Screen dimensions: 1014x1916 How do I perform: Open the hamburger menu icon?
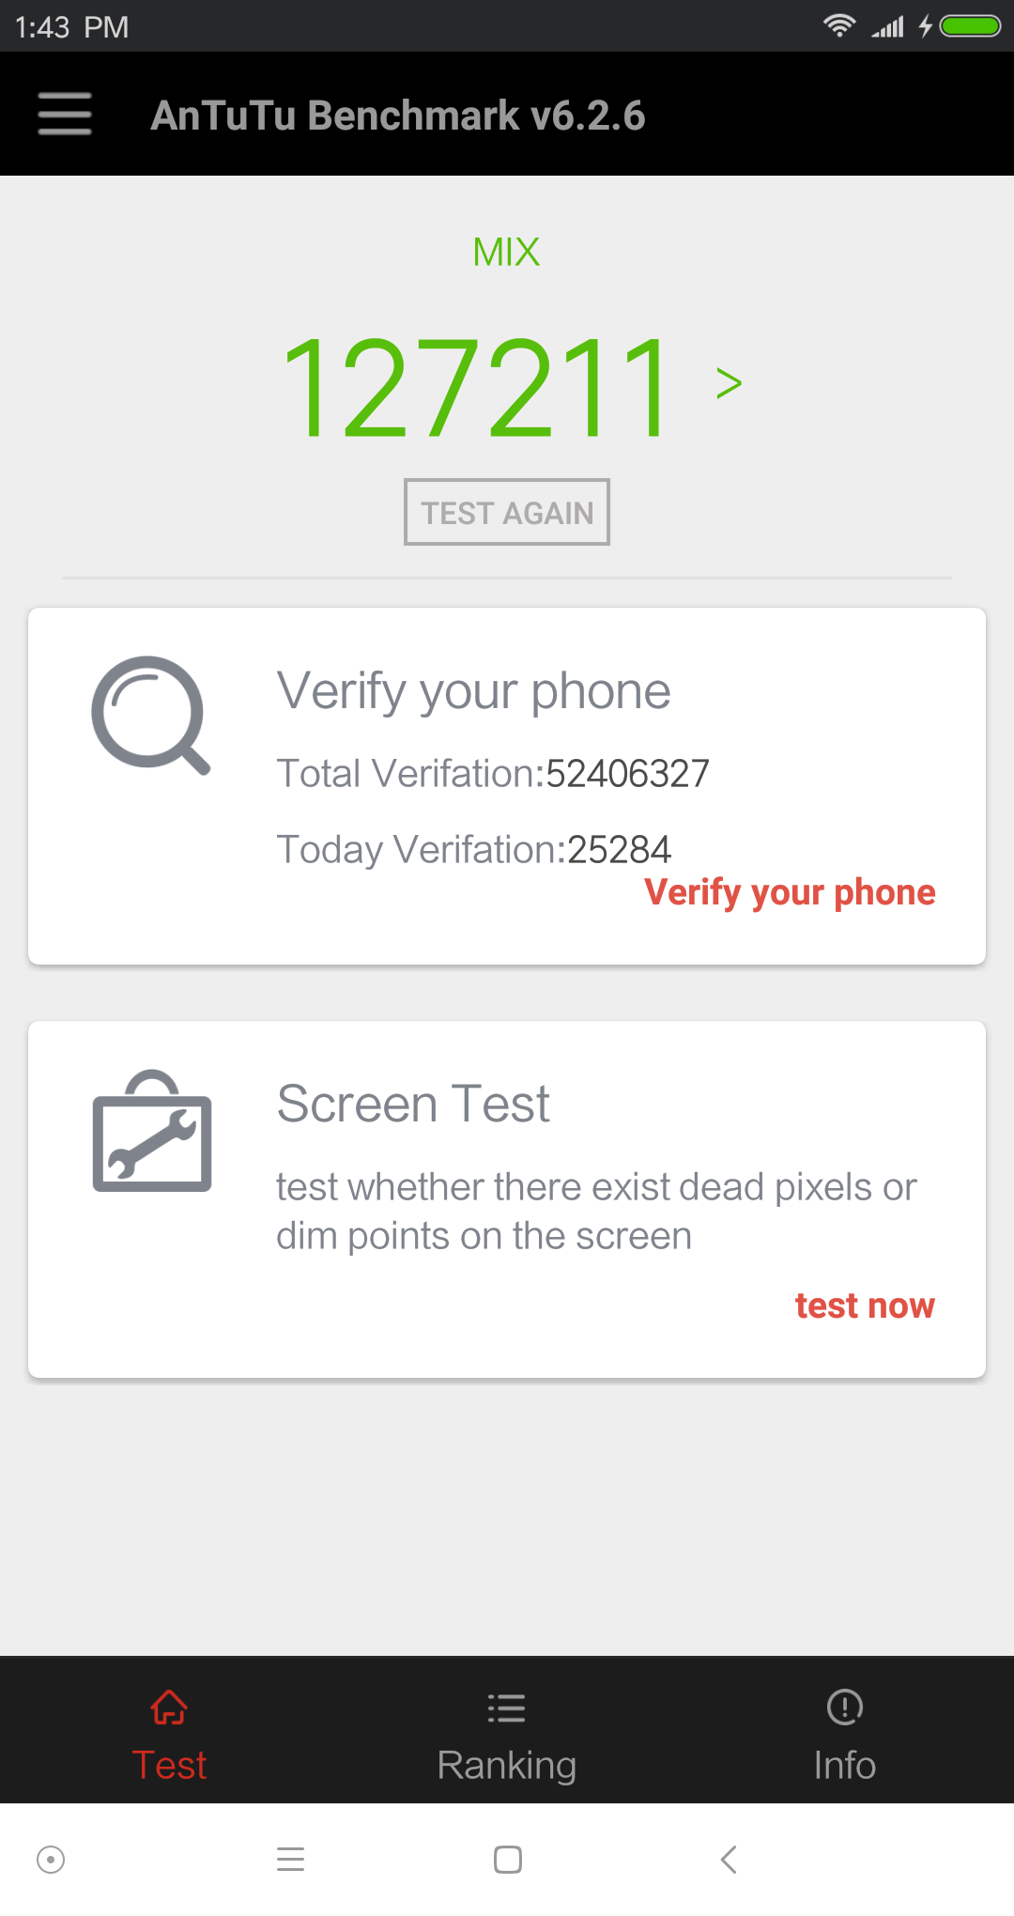[65, 114]
